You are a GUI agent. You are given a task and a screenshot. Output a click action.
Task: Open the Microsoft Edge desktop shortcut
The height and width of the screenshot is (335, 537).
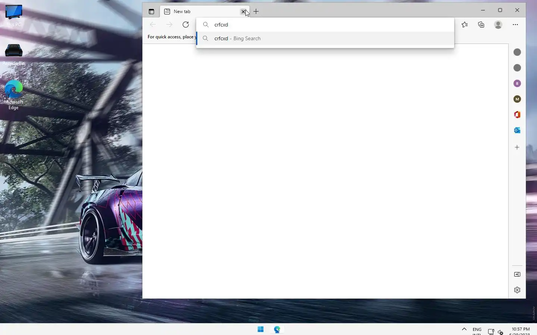coord(14,95)
